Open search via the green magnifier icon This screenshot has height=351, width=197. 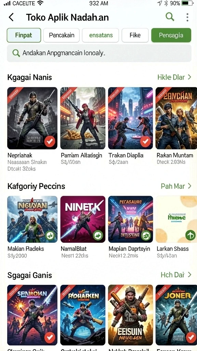170,17
